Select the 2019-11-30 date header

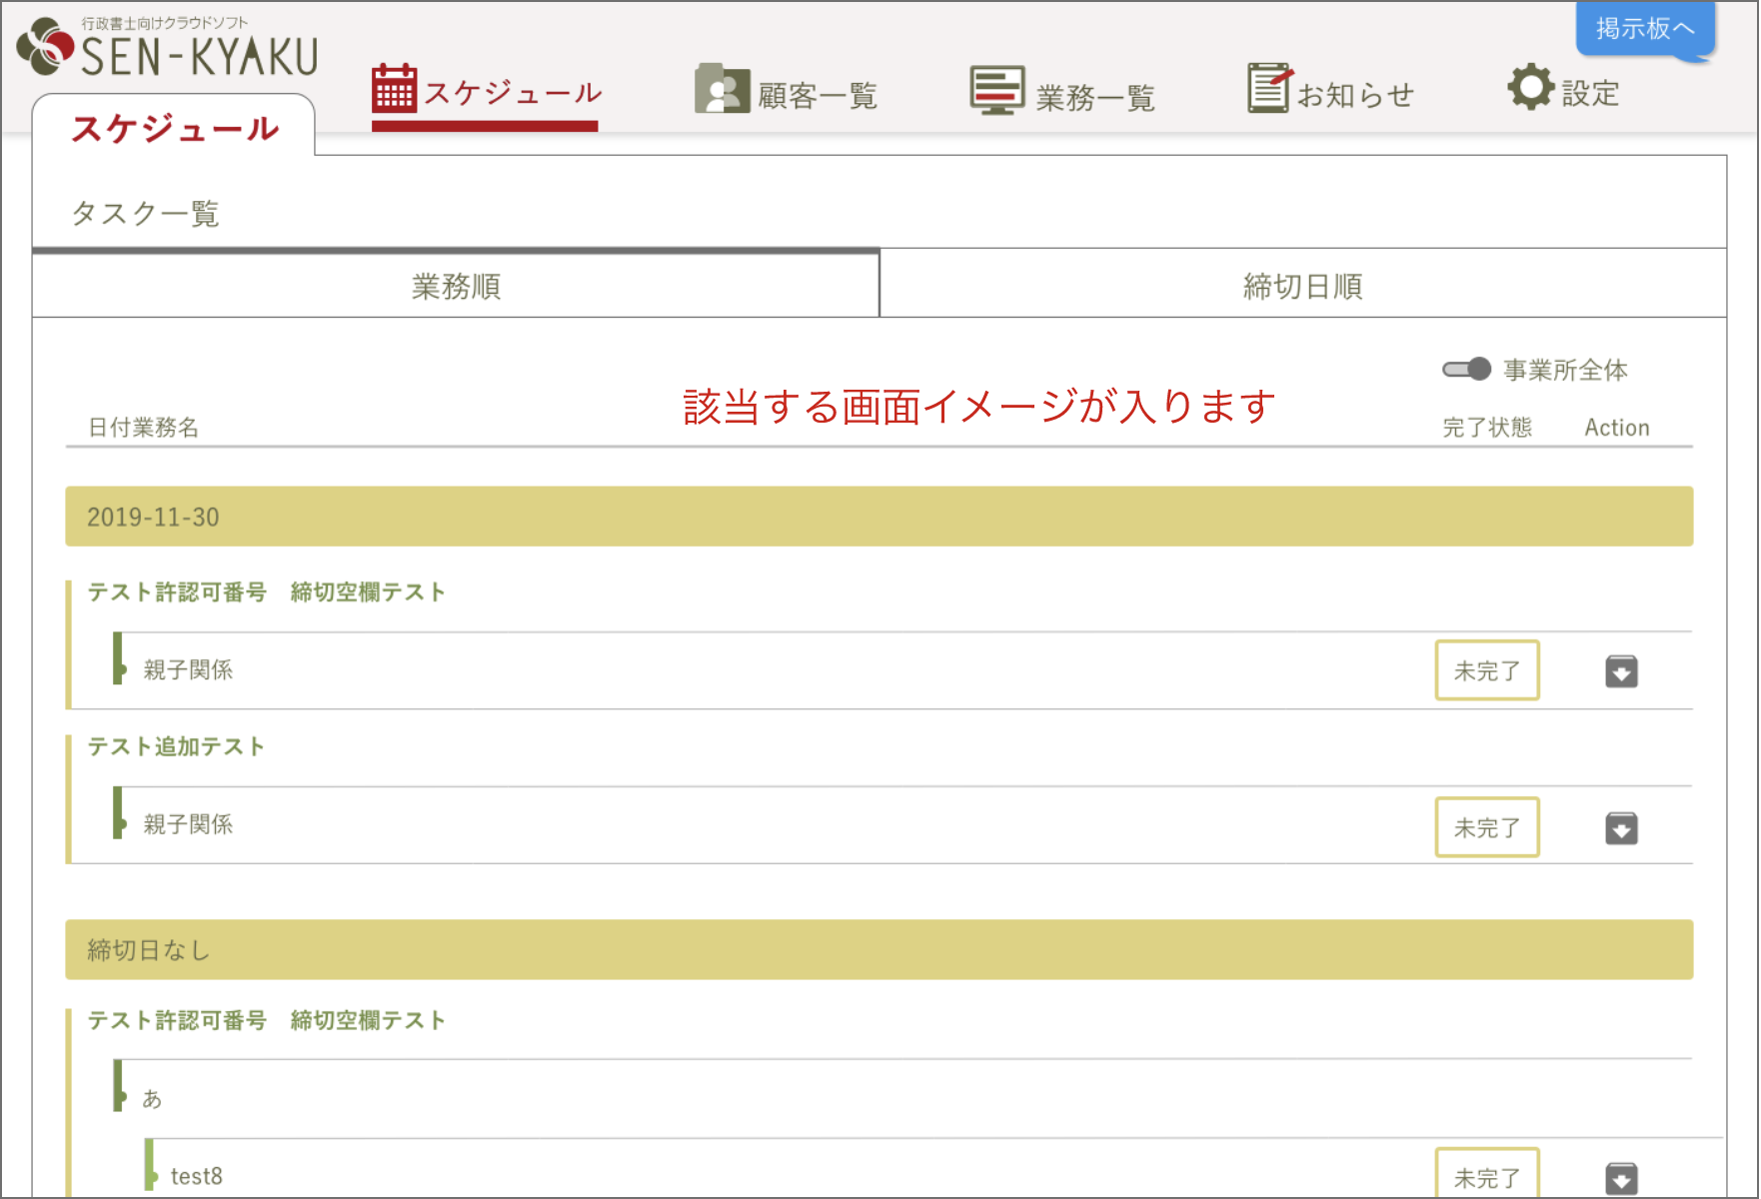click(152, 517)
